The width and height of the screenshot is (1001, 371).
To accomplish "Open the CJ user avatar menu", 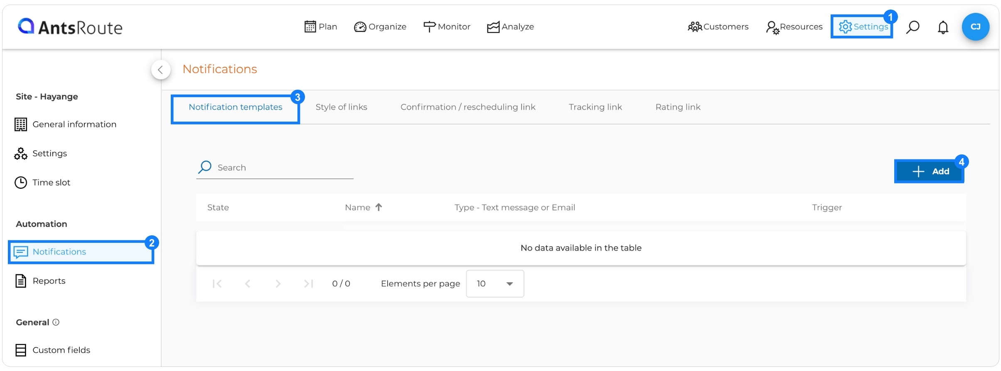I will click(x=975, y=27).
